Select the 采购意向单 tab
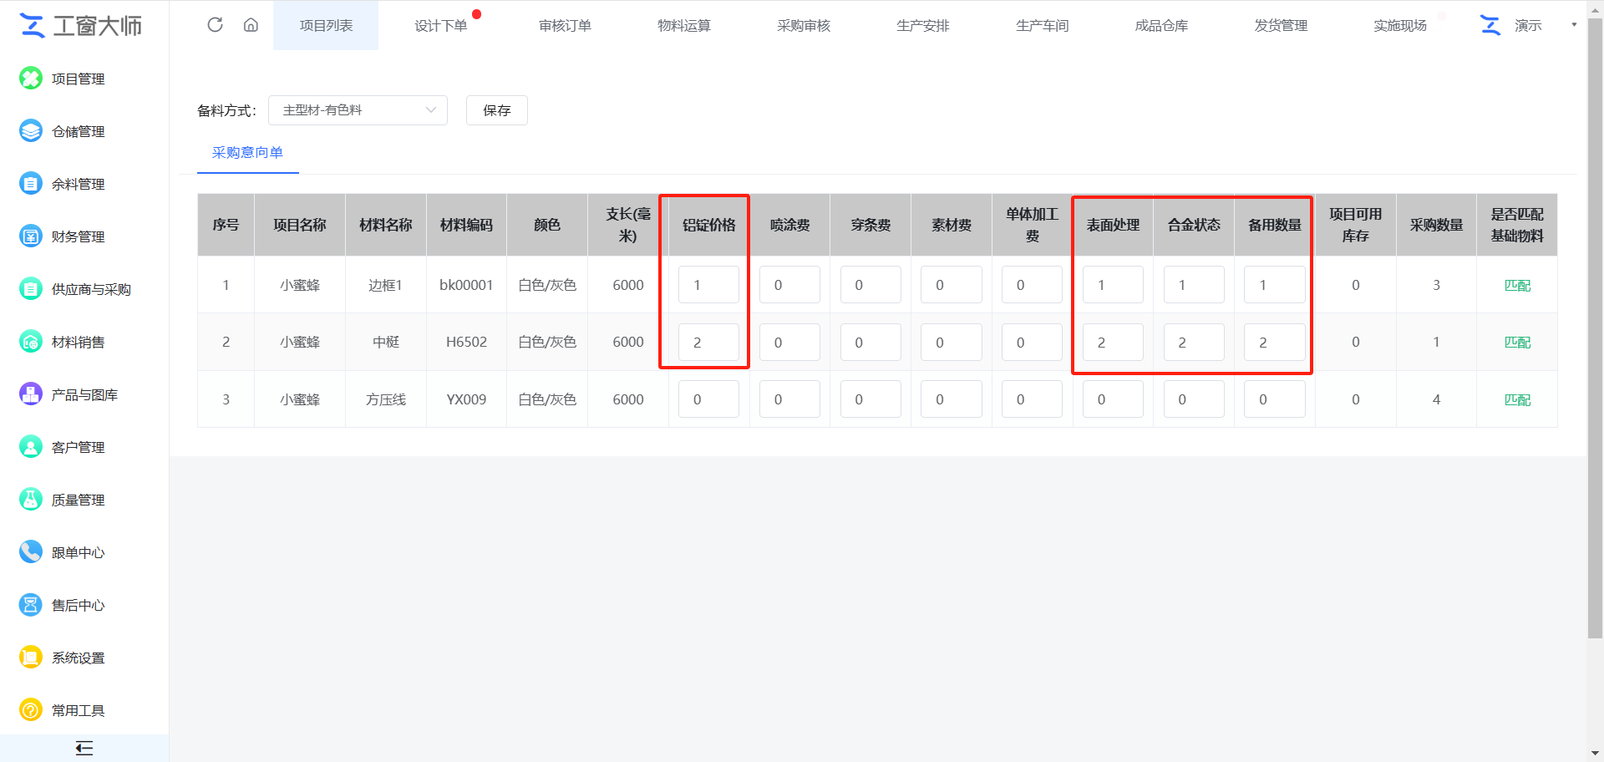Image resolution: width=1604 pixels, height=762 pixels. (x=247, y=153)
